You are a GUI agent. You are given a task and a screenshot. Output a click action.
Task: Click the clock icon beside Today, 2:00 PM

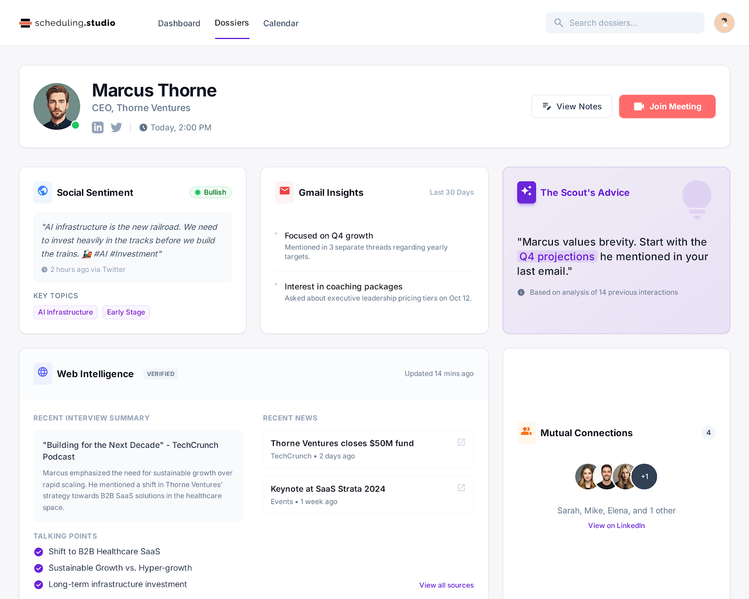tap(143, 127)
